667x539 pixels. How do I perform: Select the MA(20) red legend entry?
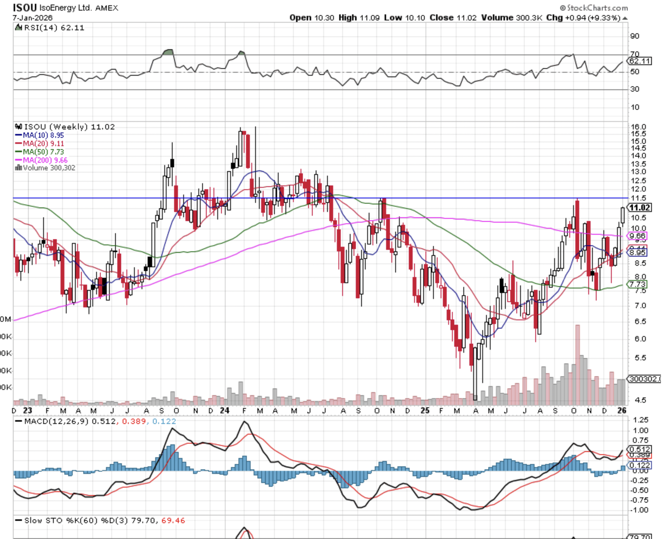[39, 143]
